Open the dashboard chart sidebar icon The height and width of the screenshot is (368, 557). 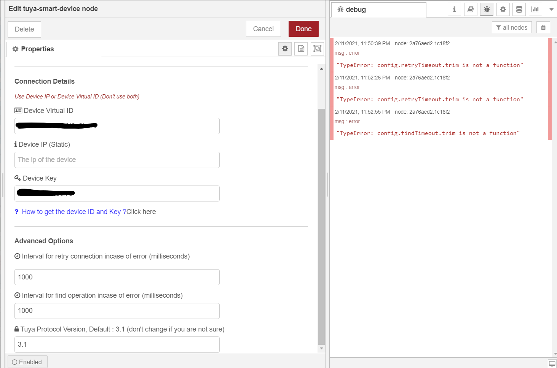535,9
